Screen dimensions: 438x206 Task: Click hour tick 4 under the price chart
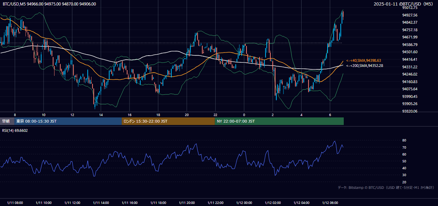[301, 115]
